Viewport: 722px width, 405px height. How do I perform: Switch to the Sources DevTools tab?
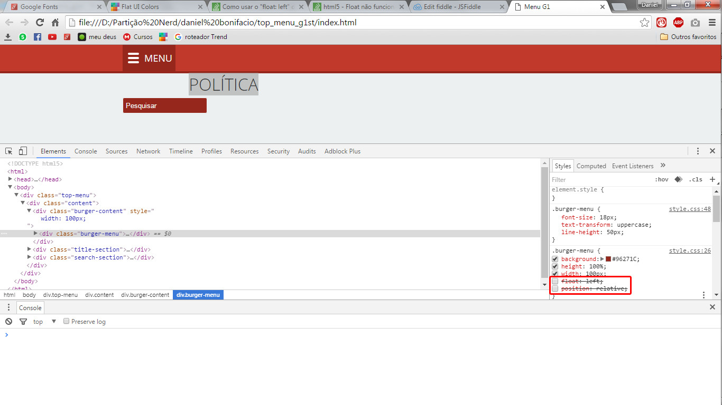(x=117, y=151)
